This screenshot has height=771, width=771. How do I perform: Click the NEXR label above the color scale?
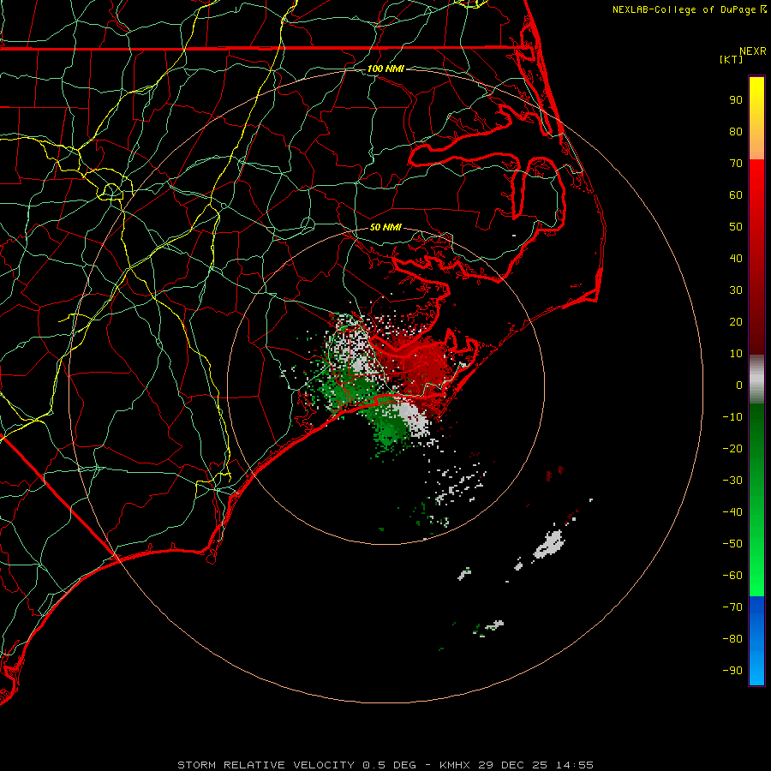[x=752, y=51]
